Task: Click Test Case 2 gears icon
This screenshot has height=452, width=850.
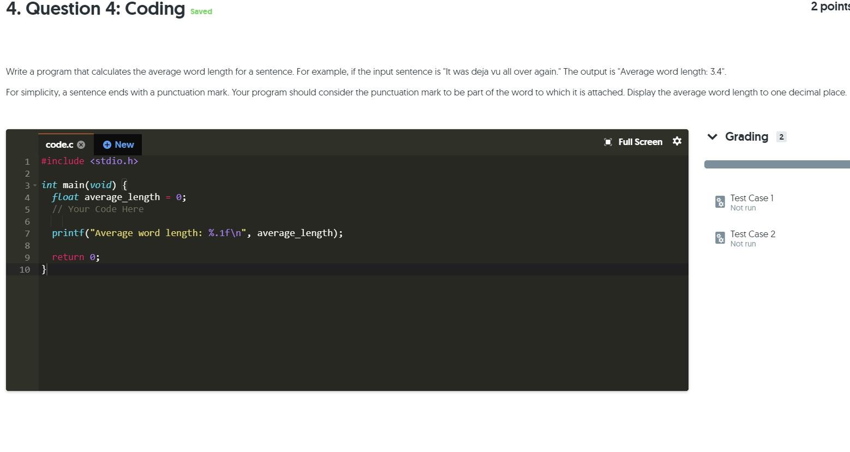Action: click(720, 238)
